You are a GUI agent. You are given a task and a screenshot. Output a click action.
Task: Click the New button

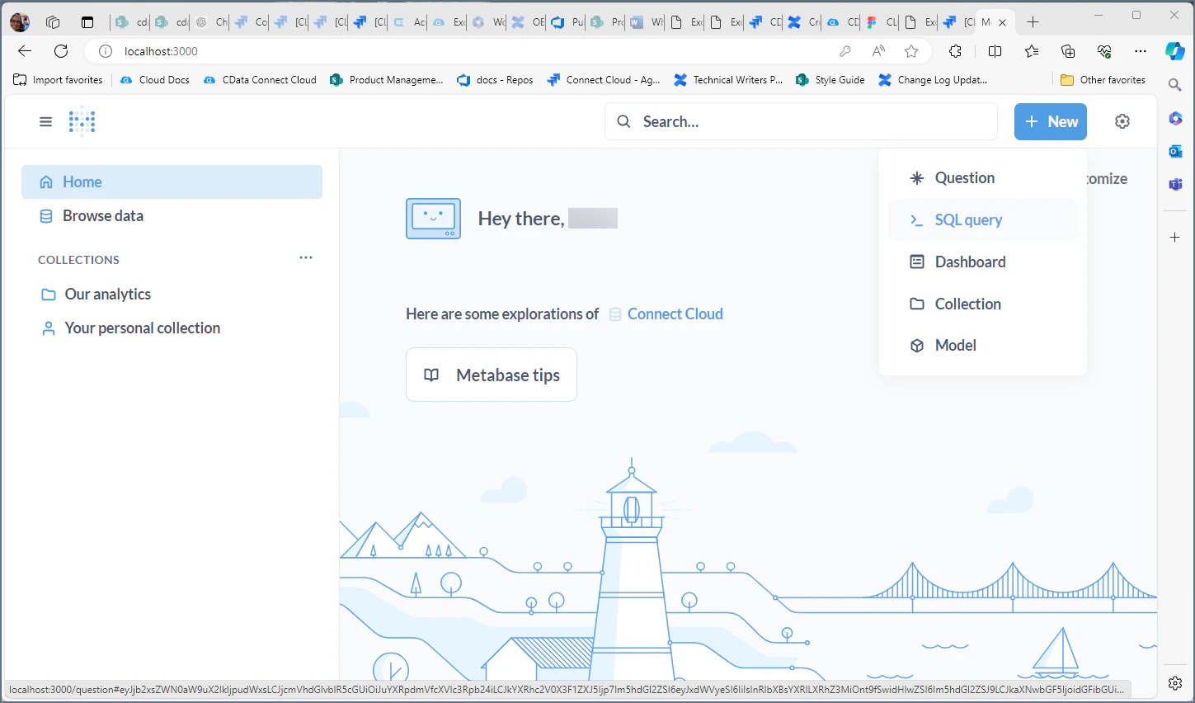click(1050, 121)
